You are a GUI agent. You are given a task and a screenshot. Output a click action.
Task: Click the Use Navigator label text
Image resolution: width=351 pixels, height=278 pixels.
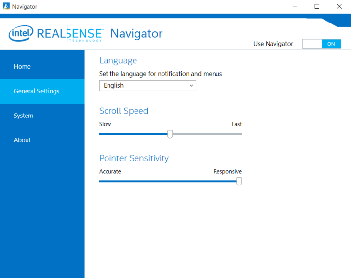tap(273, 44)
